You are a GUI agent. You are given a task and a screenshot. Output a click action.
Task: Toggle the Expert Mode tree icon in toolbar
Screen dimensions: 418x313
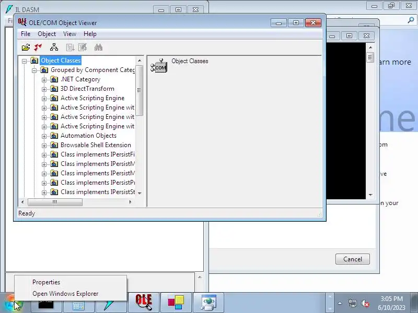click(54, 47)
